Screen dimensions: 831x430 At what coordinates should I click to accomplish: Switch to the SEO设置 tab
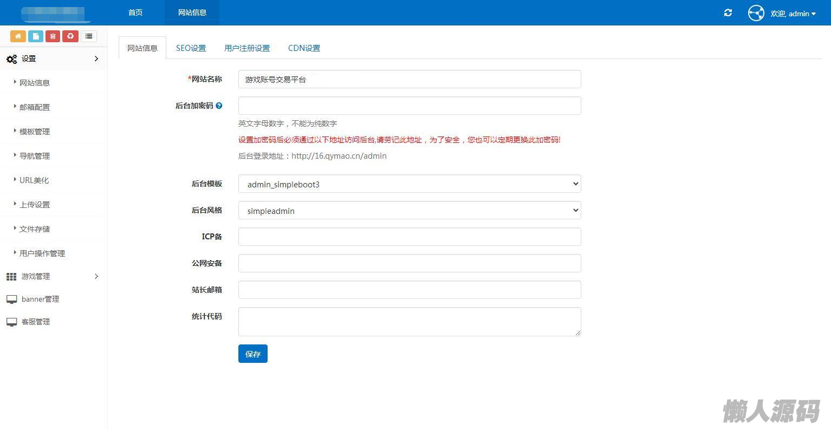point(191,48)
